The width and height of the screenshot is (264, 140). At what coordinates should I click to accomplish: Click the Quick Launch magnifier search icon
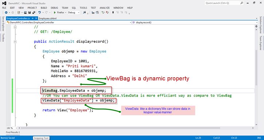coord(242,3)
